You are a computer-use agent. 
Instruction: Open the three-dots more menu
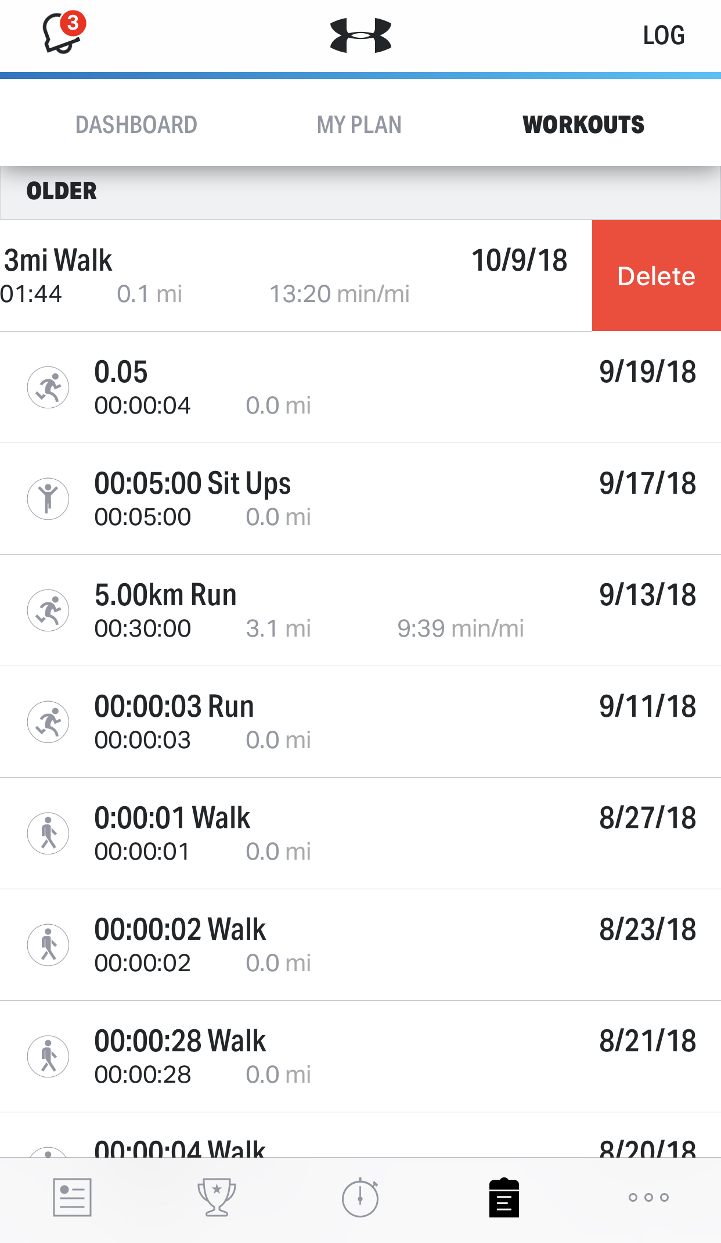coord(648,1197)
